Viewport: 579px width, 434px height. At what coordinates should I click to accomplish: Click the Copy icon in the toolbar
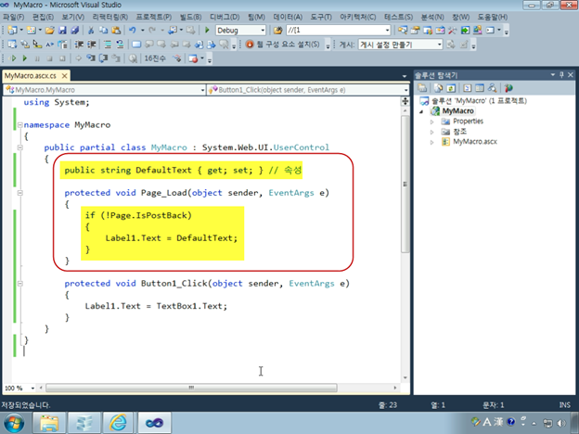[103, 31]
